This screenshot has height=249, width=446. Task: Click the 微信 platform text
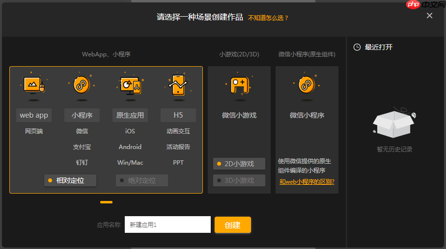point(82,131)
